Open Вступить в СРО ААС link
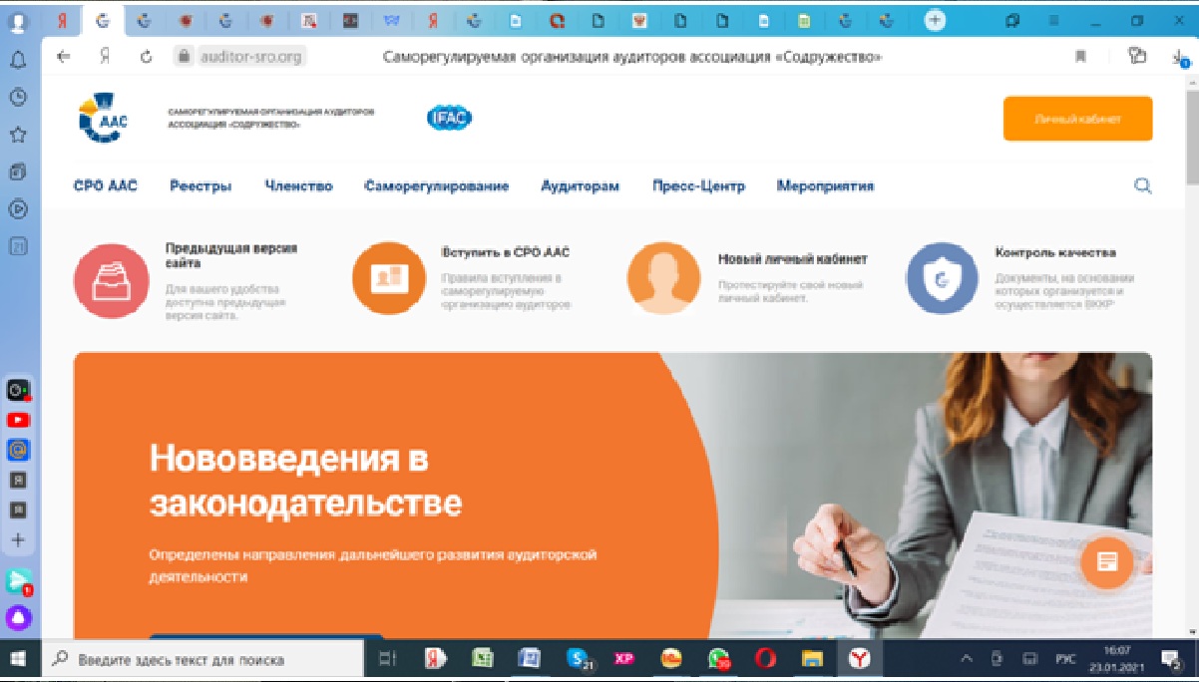1199x682 pixels. 505,253
